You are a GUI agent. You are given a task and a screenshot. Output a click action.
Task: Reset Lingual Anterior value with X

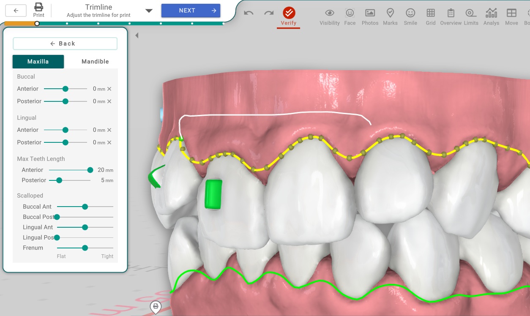point(109,130)
